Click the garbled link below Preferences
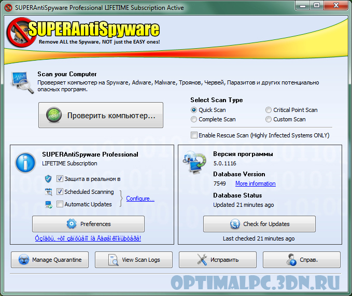352x296 pixels. [x=88, y=238]
